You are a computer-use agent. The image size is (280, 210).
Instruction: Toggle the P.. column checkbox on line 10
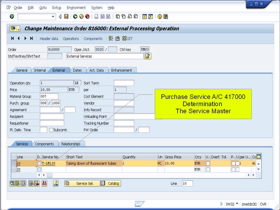tap(233, 163)
